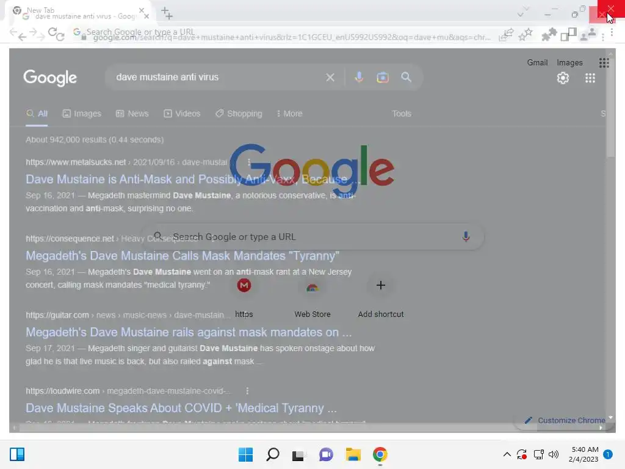The width and height of the screenshot is (625, 469).
Task: Open Google apps grid next to Images link
Action: [x=604, y=63]
